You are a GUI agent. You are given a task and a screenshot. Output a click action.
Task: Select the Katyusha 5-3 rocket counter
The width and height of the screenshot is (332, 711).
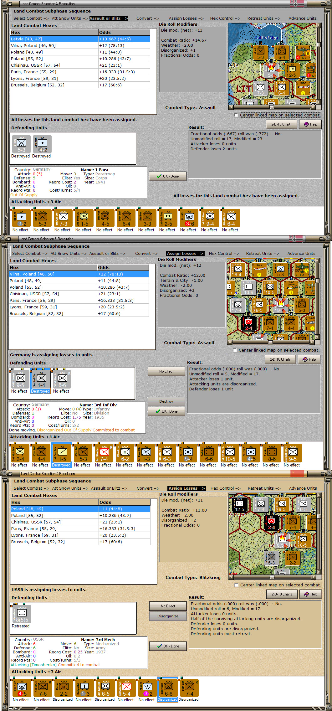[x=84, y=688]
